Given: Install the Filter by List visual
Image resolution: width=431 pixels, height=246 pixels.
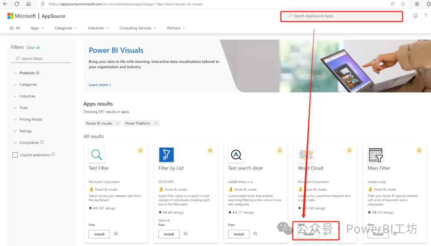Looking at the screenshot, I should click(x=169, y=234).
